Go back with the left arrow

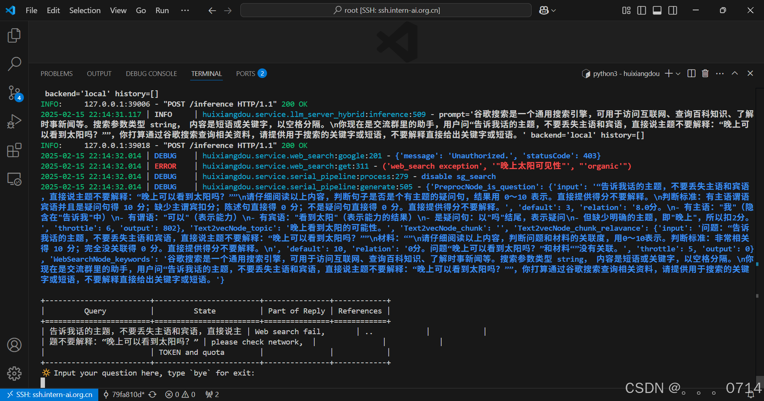click(212, 11)
